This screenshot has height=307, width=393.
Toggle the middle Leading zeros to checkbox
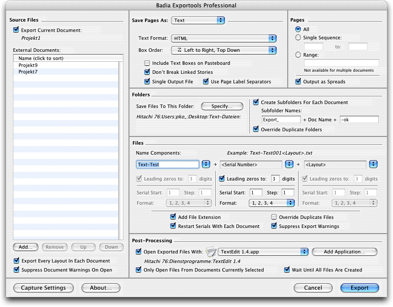(x=222, y=179)
